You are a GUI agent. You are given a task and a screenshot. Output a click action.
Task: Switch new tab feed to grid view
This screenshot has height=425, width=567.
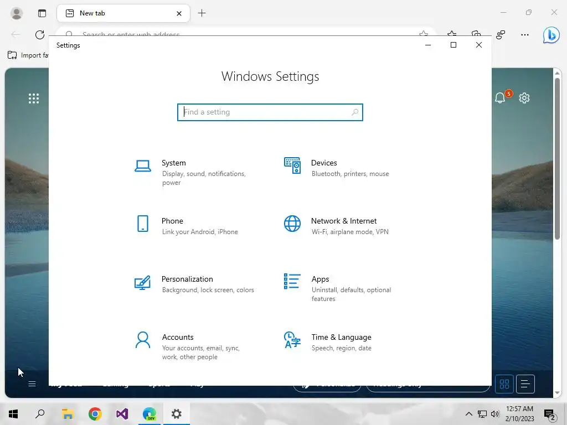504,384
